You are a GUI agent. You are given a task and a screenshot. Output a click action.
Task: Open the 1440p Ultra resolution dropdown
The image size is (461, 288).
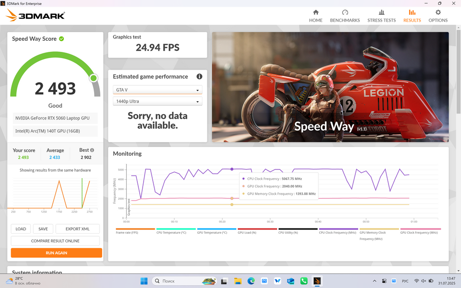tap(158, 101)
